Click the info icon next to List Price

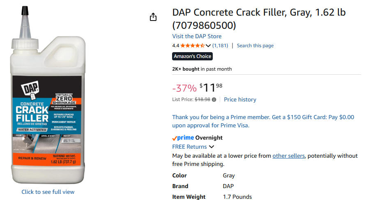214,100
